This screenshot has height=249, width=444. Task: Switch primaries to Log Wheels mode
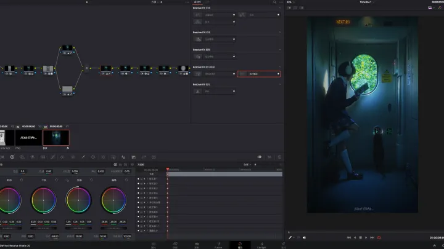(x=125, y=165)
